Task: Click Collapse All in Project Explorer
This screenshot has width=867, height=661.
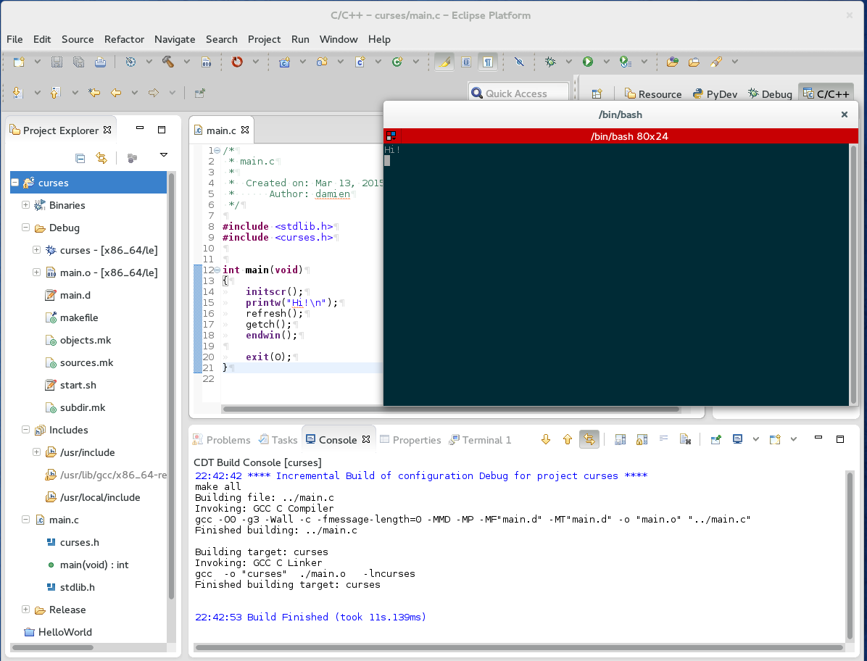Action: 80,158
